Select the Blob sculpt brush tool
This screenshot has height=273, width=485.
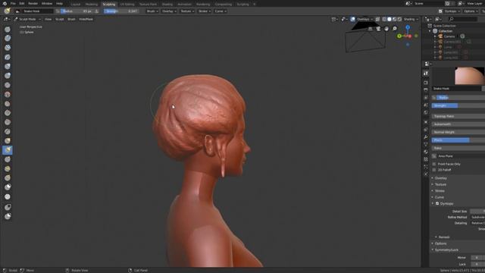pos(8,76)
